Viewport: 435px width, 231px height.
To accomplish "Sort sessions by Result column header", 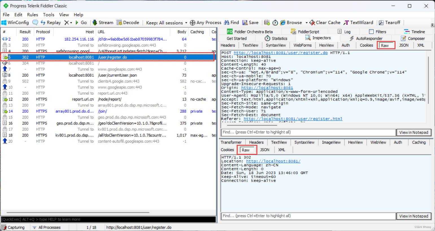I will [x=25, y=32].
